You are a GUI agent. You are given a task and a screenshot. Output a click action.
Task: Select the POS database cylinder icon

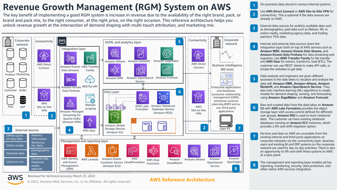[x=10, y=100]
